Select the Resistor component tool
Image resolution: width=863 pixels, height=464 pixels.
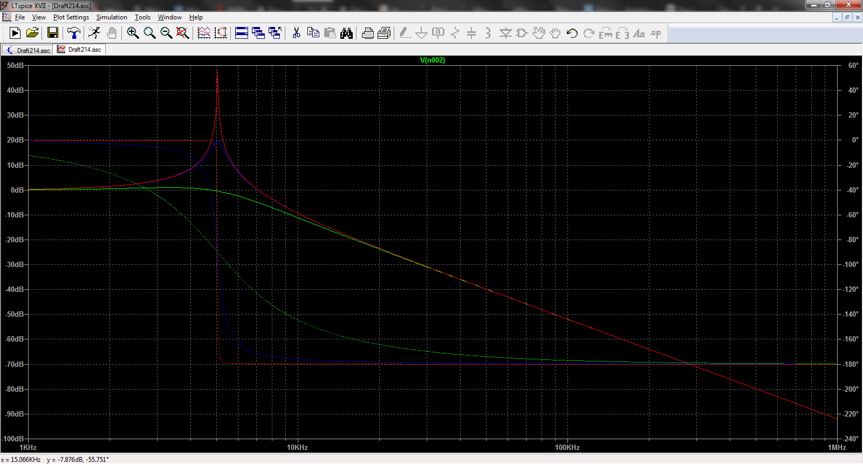[455, 33]
